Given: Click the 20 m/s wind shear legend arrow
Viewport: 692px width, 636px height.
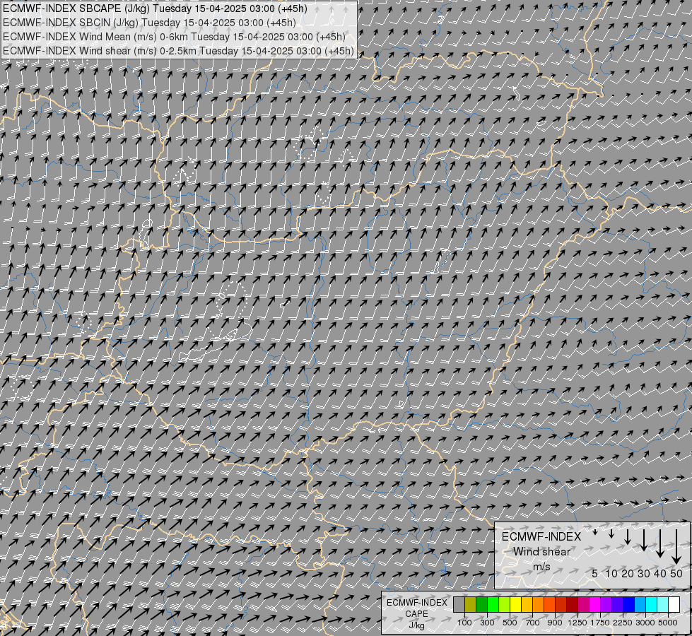Looking at the screenshot, I should coord(628,536).
